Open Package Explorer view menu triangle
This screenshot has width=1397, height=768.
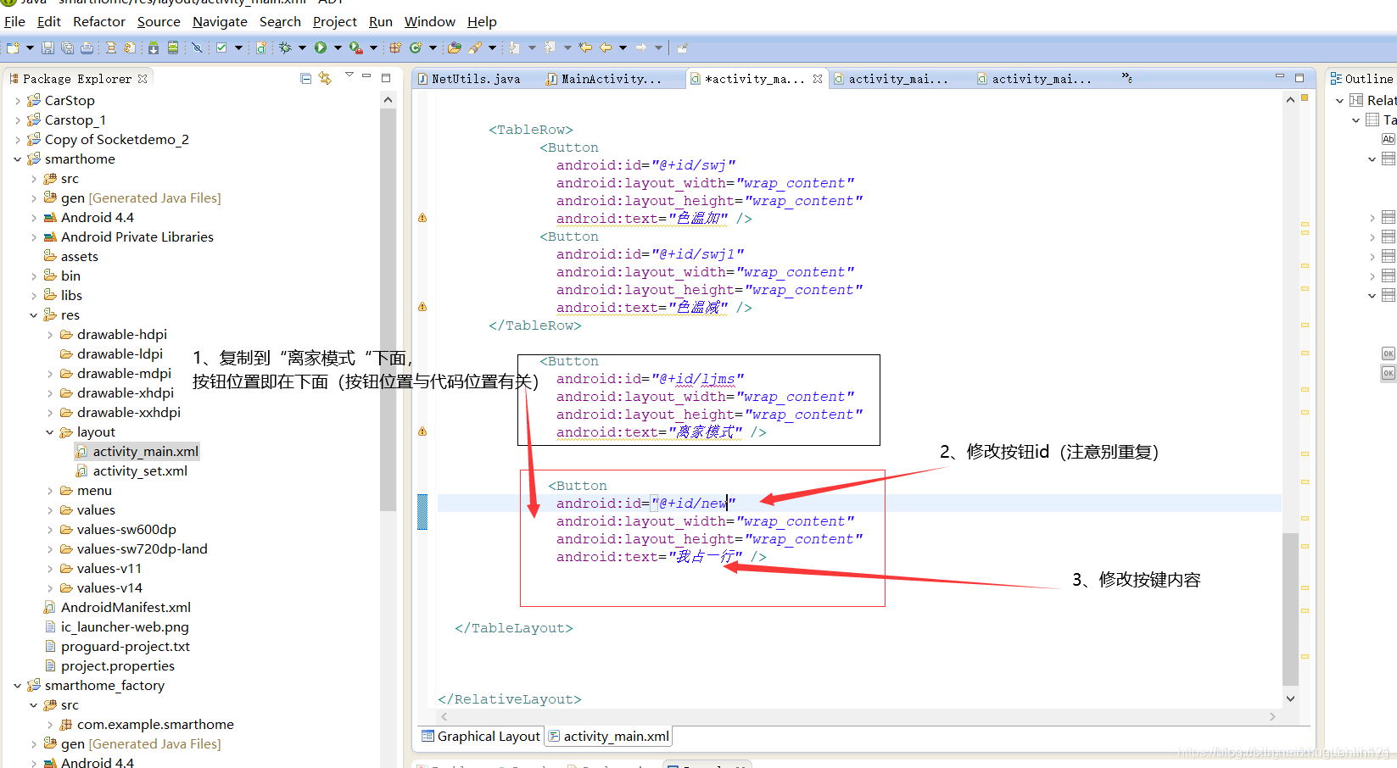tap(349, 75)
